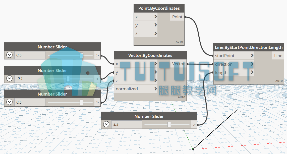The image size is (287, 154).
Task: Click the Point output port
Action: [177, 17]
